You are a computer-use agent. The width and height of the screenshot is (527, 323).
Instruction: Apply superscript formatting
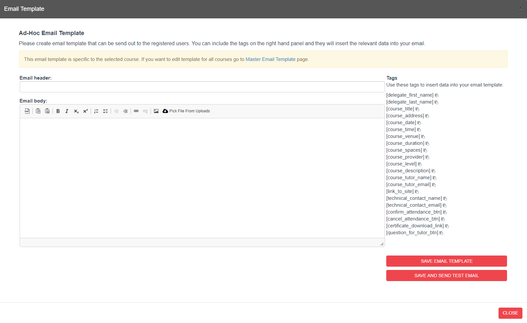point(85,111)
